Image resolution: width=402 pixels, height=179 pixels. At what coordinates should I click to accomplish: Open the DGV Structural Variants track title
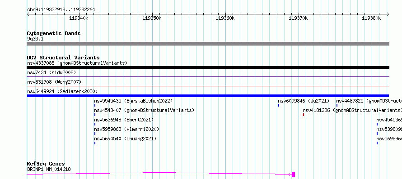[63, 58]
